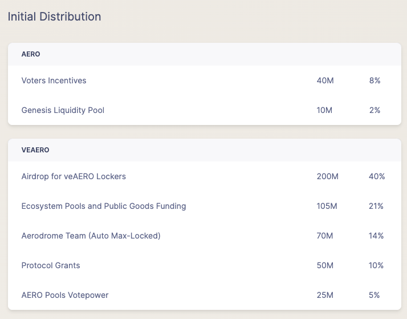Click the 10M value for Genesis Liquidity Pool
407x319 pixels.
pyautogui.click(x=324, y=110)
